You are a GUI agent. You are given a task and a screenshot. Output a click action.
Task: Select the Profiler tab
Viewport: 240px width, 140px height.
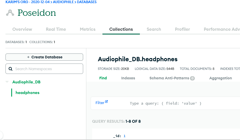[182, 29]
